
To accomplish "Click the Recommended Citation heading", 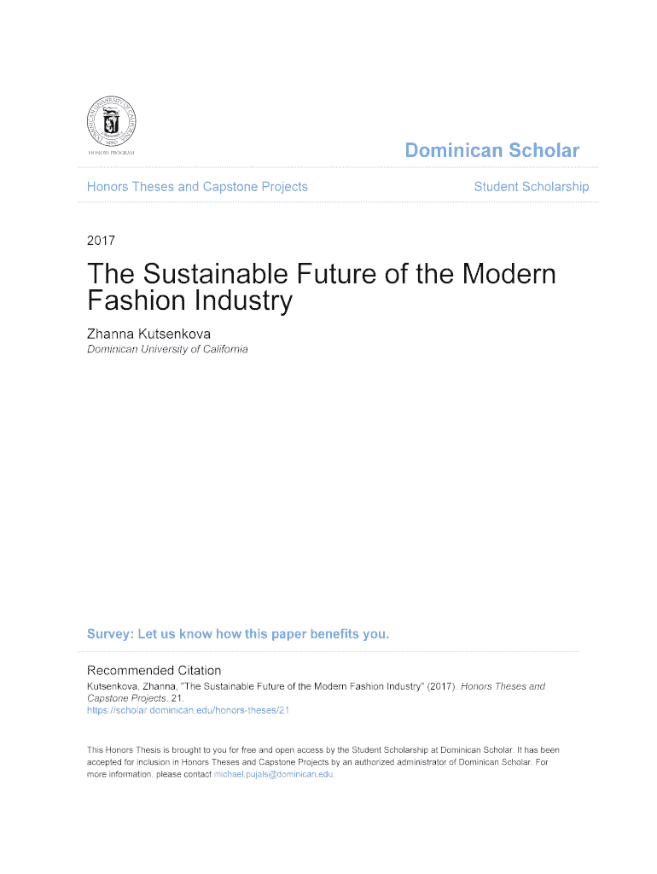I will [x=154, y=671].
